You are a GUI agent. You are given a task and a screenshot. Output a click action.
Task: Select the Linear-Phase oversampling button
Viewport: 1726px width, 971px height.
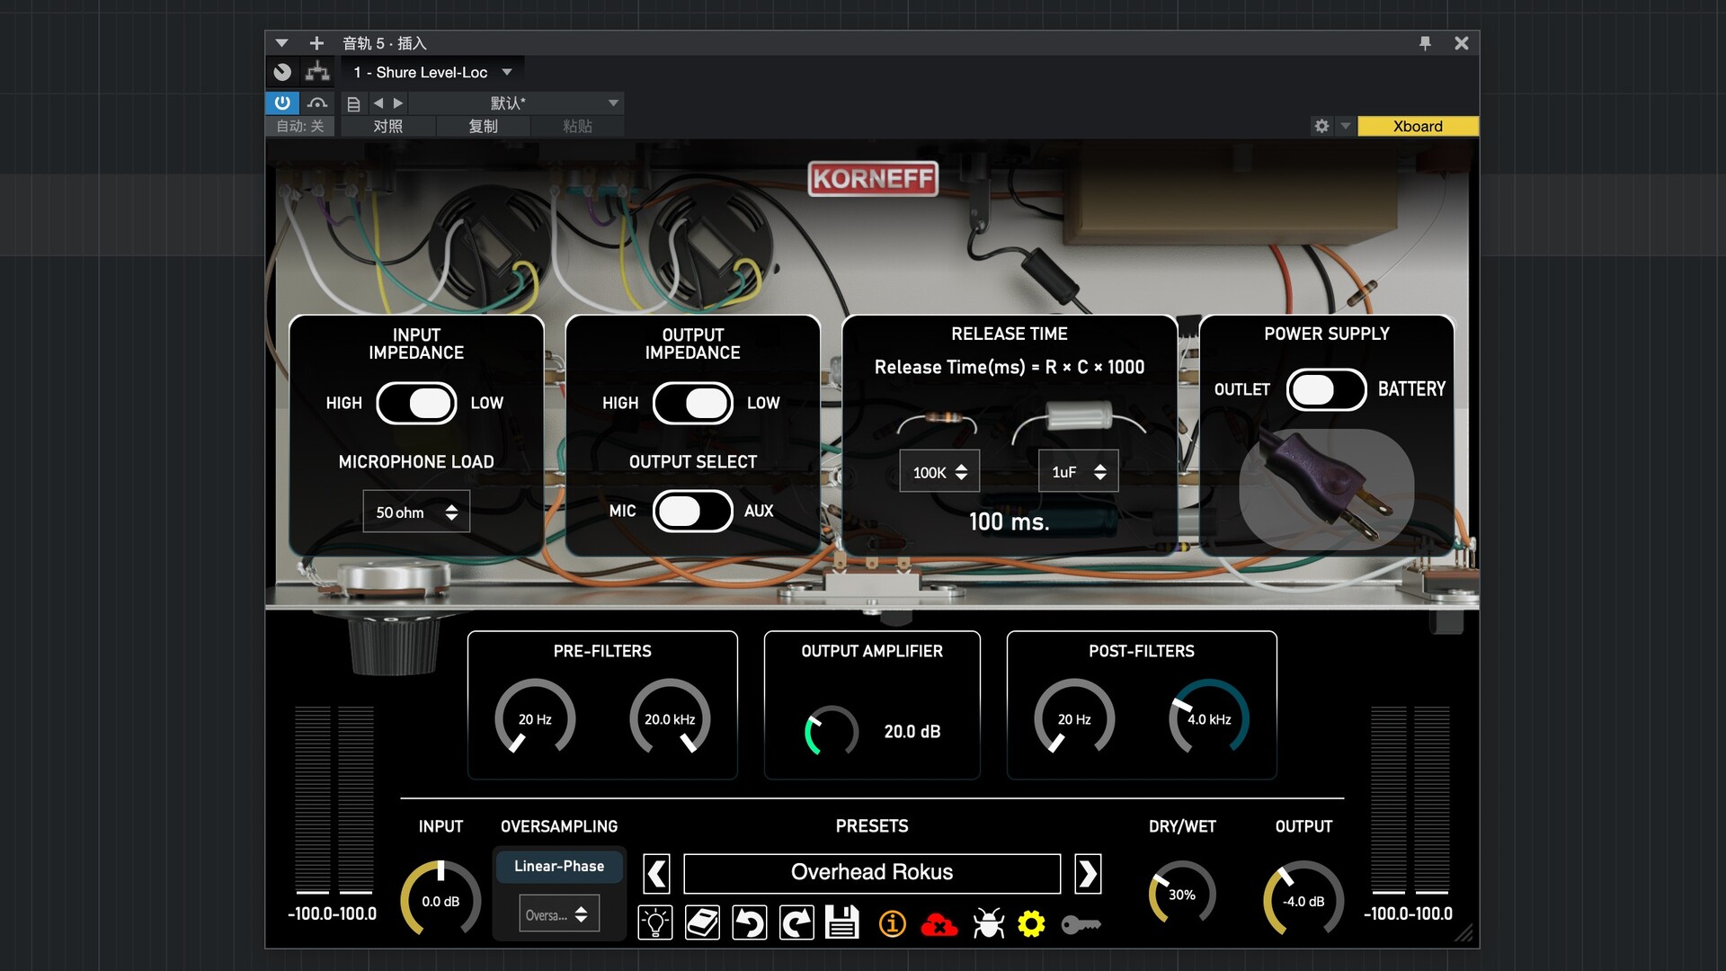(559, 866)
